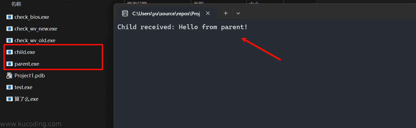
Task: Select the Project1.pdb file name
Action: pos(30,75)
